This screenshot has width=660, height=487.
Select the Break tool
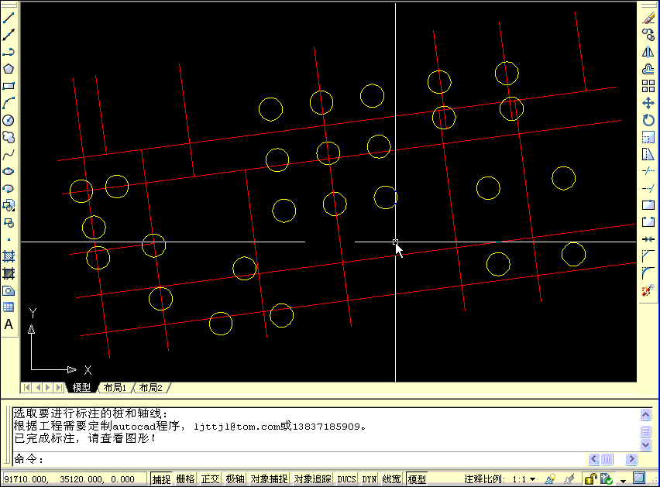[648, 222]
